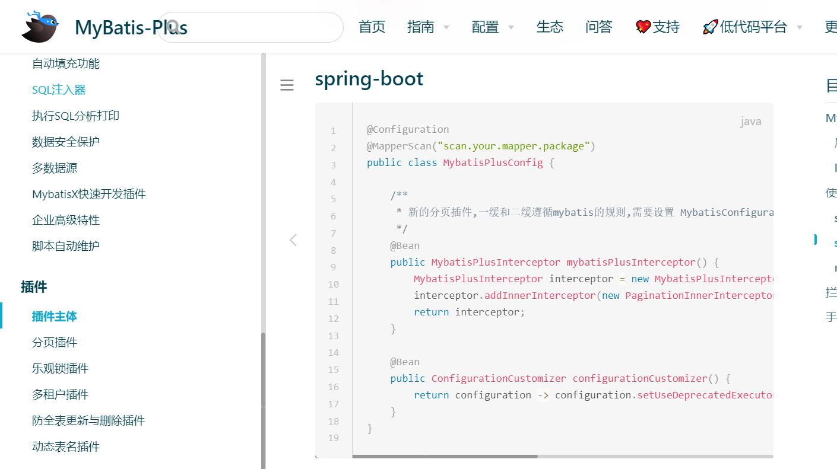Go to previous page arrow

(x=293, y=240)
